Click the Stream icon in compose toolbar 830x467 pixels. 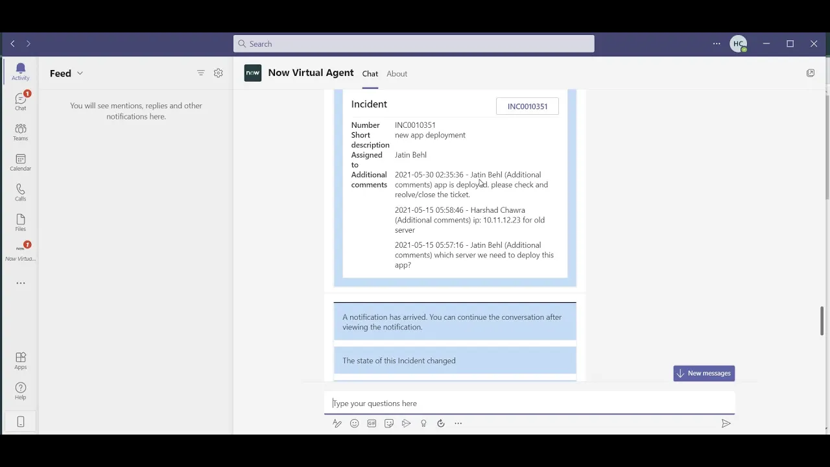click(406, 424)
